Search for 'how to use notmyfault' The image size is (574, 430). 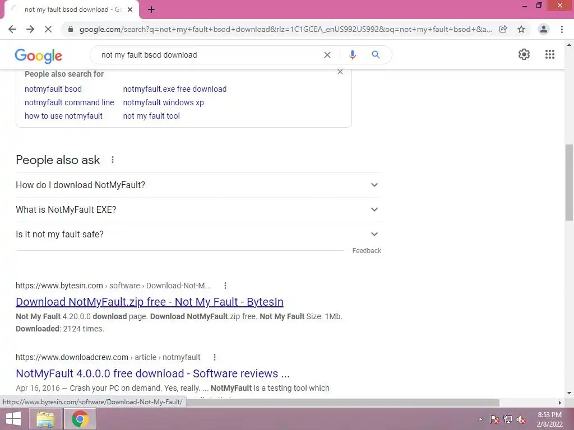[63, 116]
